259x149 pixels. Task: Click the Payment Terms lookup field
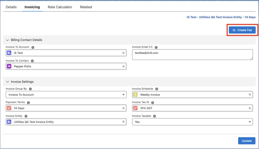click(x=66, y=108)
